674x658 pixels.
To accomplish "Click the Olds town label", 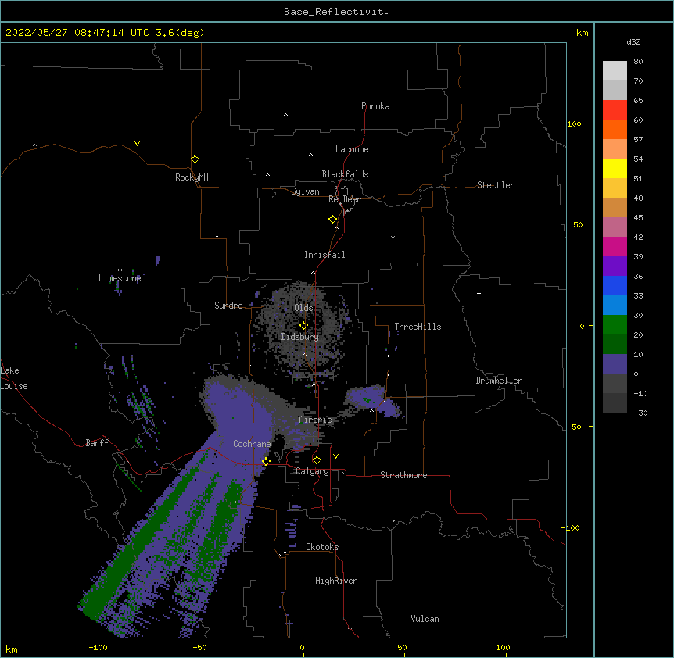I will pos(303,308).
